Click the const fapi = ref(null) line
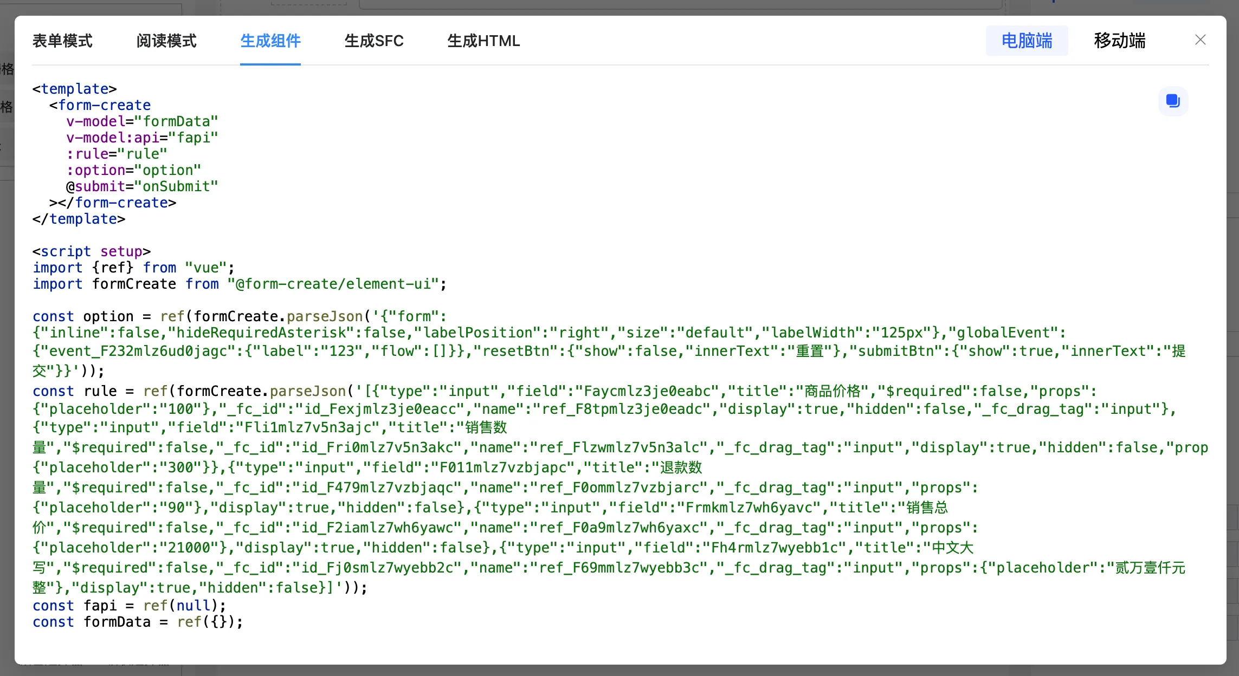The height and width of the screenshot is (676, 1239). click(x=129, y=606)
